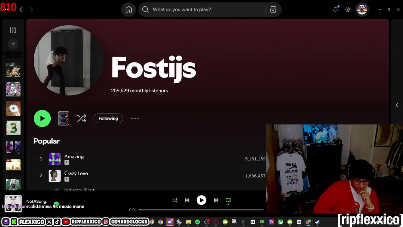This screenshot has height=227, width=403.
Task: Open Spotify from the taskbar
Action: (x=197, y=222)
